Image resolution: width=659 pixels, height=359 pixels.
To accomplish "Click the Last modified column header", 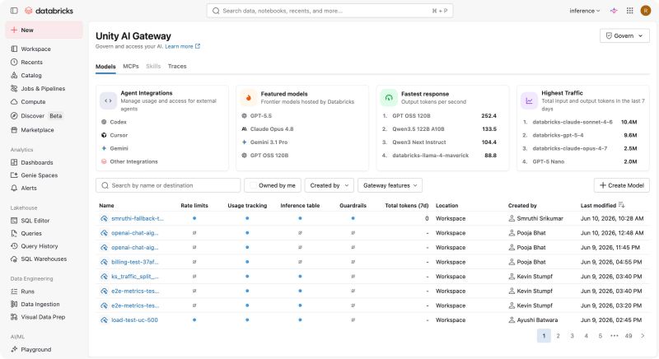I will click(598, 205).
